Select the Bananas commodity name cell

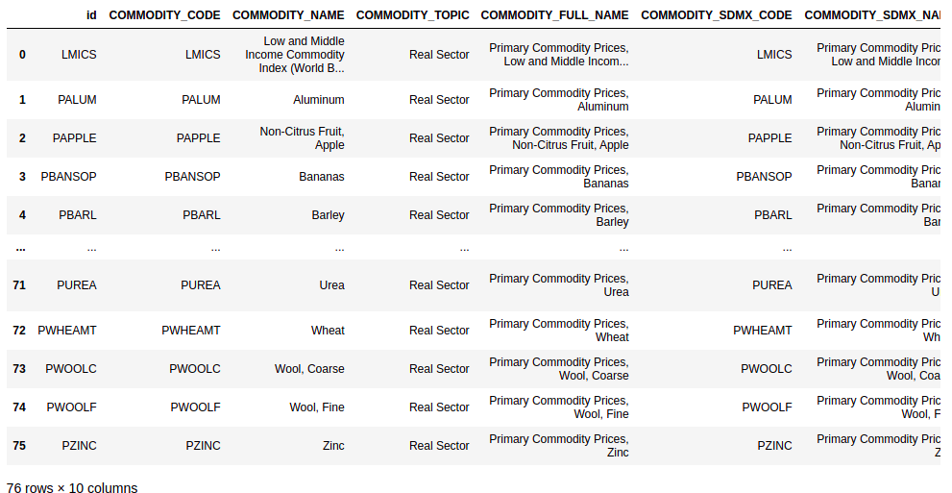[321, 177]
